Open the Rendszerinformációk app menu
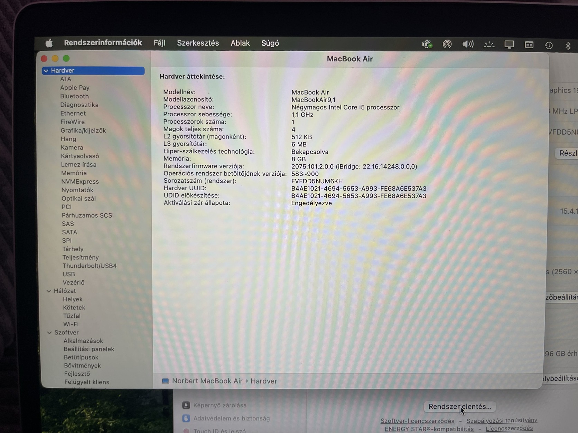 click(103, 43)
